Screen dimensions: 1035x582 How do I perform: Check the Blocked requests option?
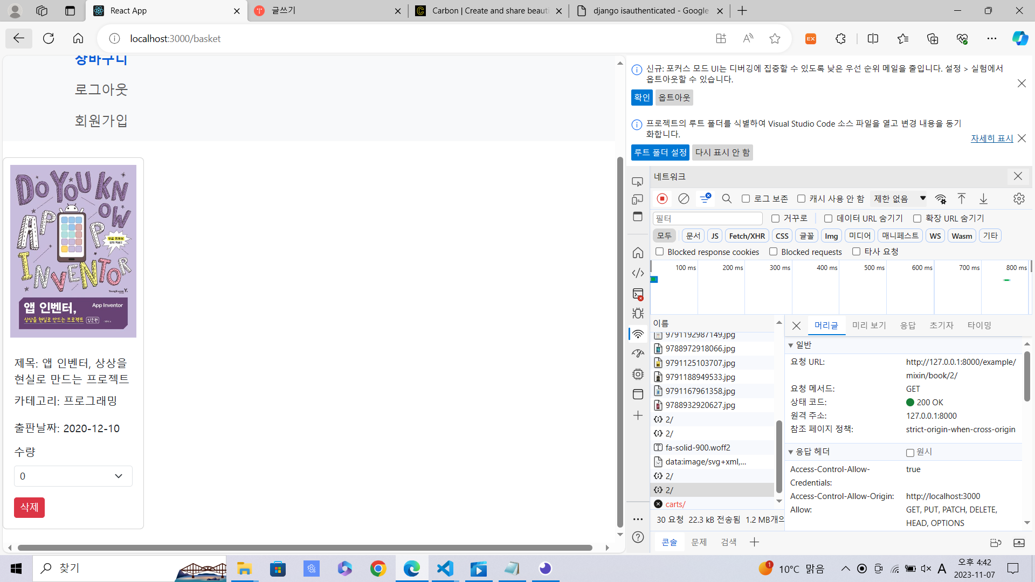pos(773,252)
